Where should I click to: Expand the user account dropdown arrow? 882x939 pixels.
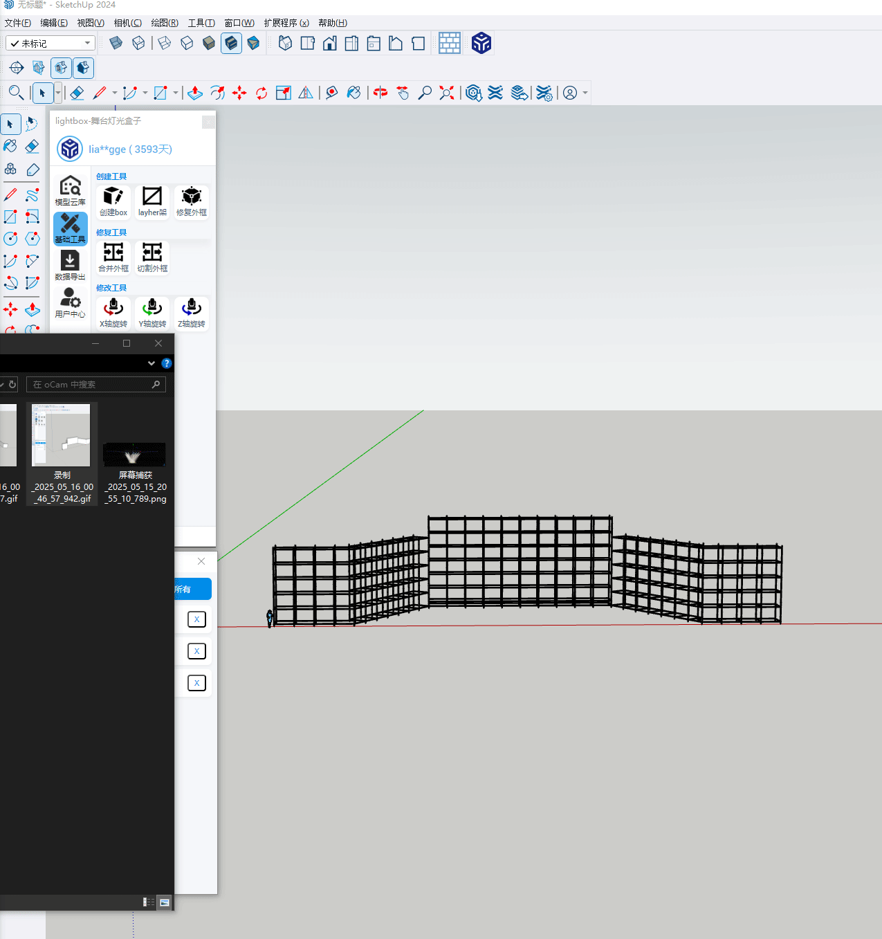point(585,93)
